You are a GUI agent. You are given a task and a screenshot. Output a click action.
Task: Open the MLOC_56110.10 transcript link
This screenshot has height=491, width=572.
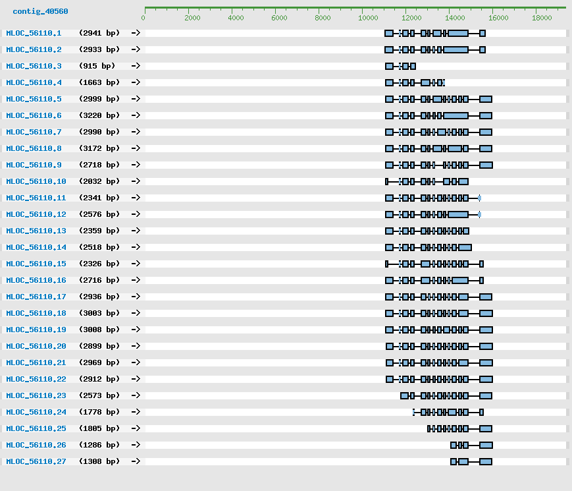click(x=36, y=181)
